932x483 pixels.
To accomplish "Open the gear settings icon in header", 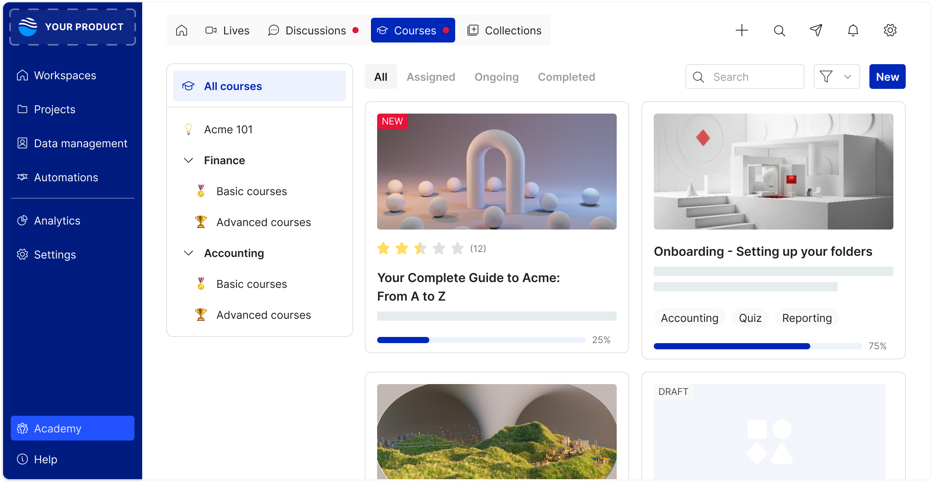I will (x=890, y=30).
